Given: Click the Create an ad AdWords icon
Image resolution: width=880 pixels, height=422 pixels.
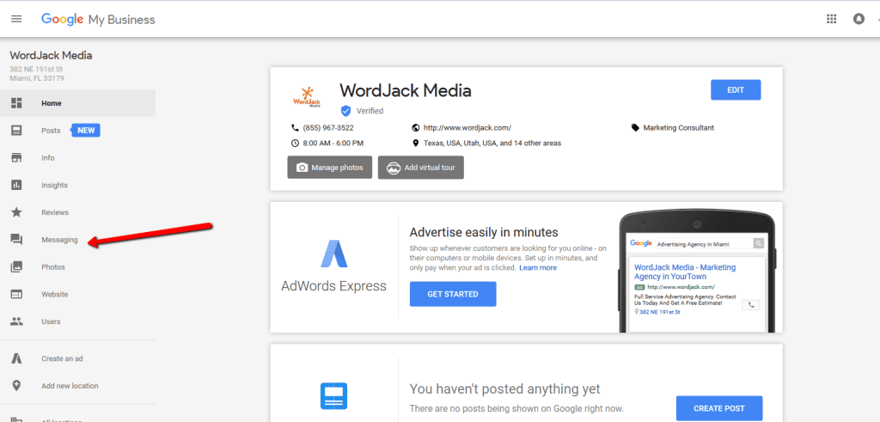Looking at the screenshot, I should pyautogui.click(x=16, y=358).
